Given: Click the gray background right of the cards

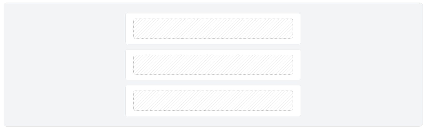Looking at the screenshot, I should (362, 64).
